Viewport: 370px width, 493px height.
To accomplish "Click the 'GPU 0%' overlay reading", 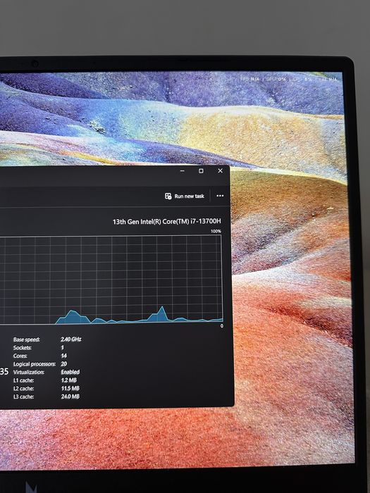I will point(276,79).
